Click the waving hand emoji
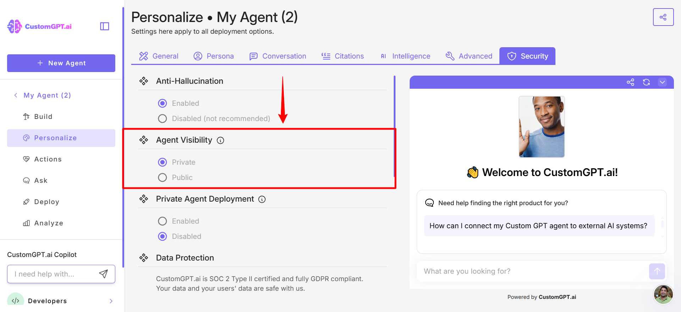The width and height of the screenshot is (681, 312). [473, 173]
